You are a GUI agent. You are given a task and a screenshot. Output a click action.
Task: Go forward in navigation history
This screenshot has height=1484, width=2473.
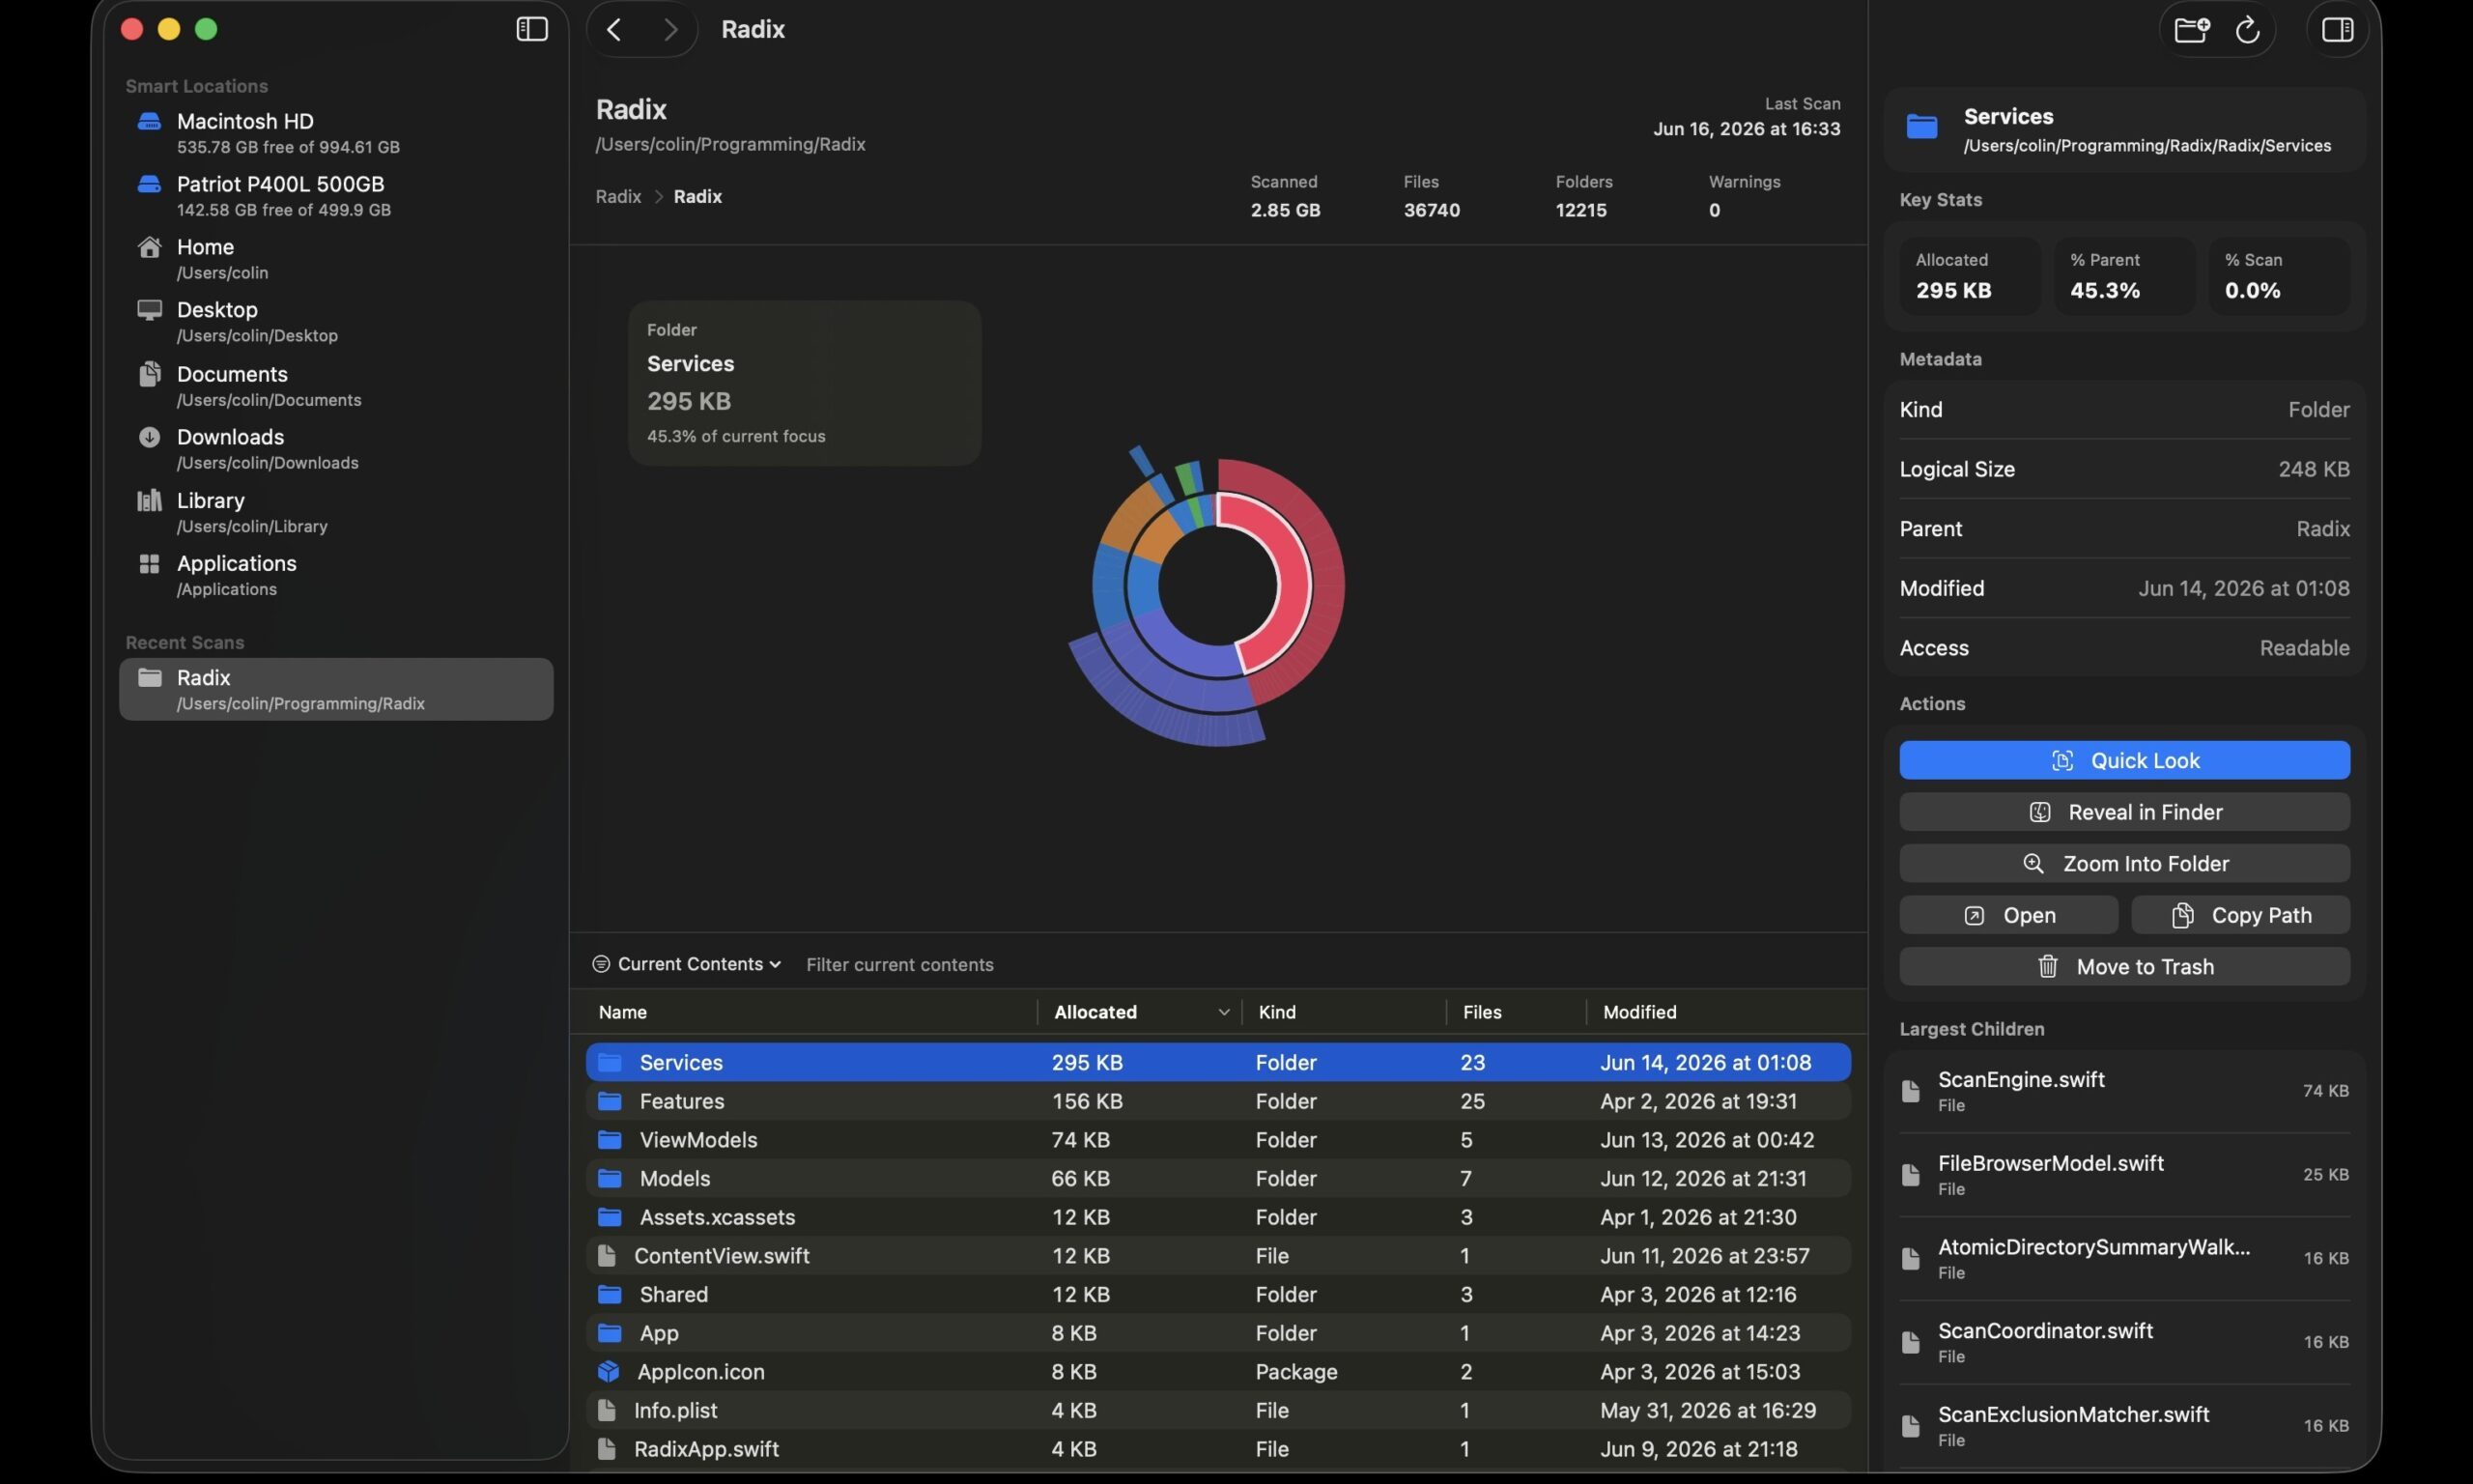(x=669, y=29)
